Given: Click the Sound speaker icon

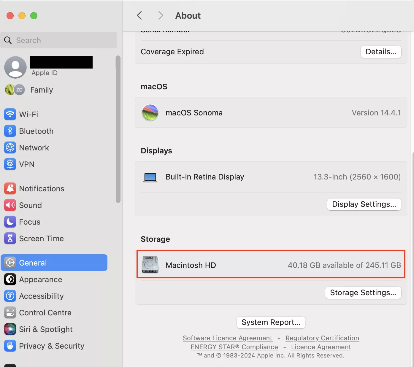Looking at the screenshot, I should pyautogui.click(x=10, y=205).
